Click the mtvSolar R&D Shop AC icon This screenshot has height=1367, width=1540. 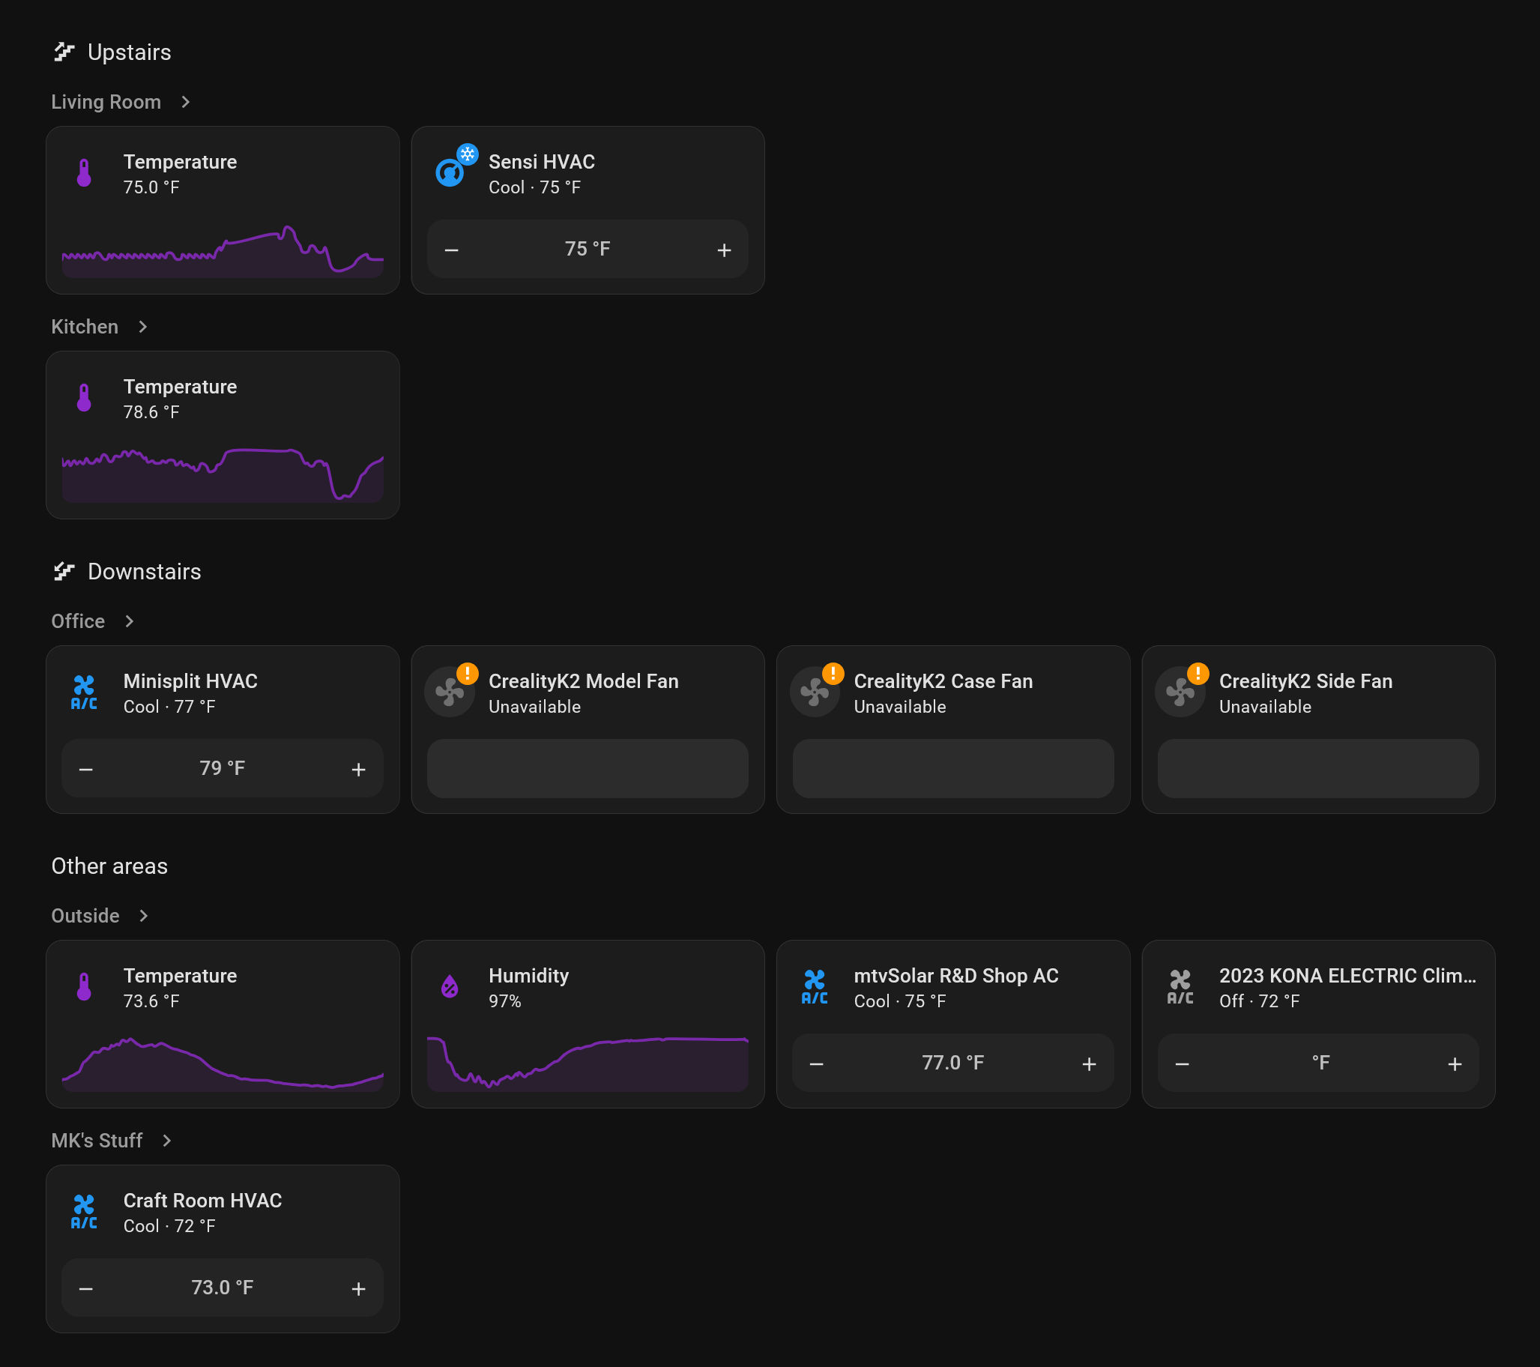tap(815, 987)
